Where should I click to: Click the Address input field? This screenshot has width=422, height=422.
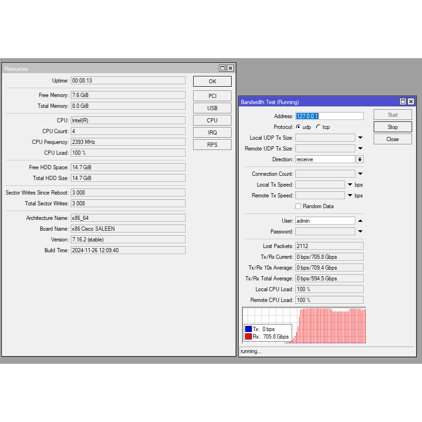[329, 116]
